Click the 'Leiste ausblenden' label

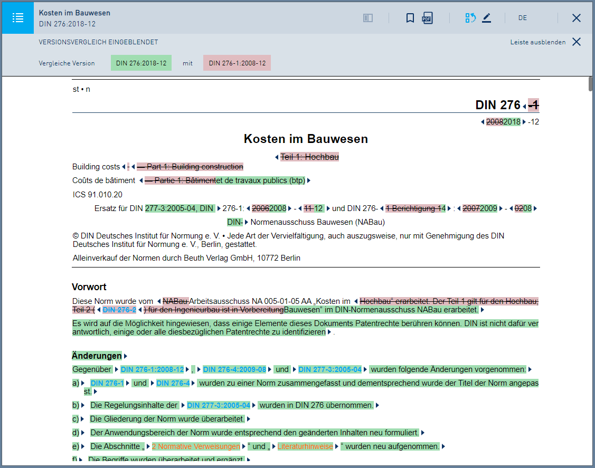click(x=537, y=42)
